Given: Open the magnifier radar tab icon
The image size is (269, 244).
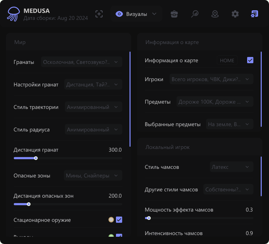Looking at the screenshot, I should tap(195, 14).
